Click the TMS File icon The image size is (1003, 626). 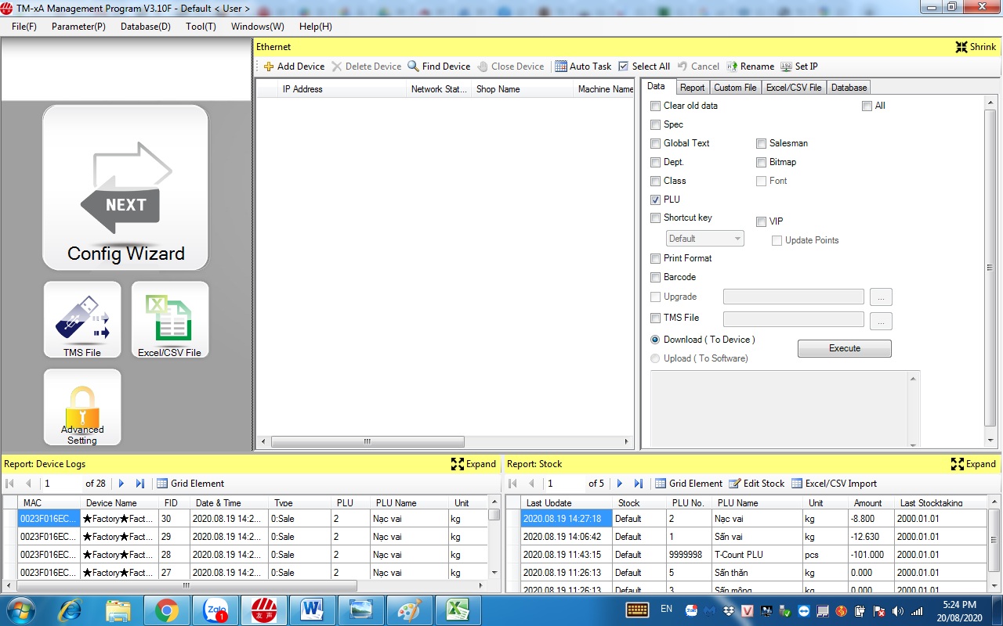[x=82, y=319]
